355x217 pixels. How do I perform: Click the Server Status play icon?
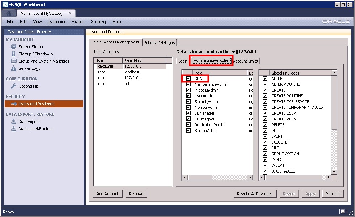click(14, 47)
